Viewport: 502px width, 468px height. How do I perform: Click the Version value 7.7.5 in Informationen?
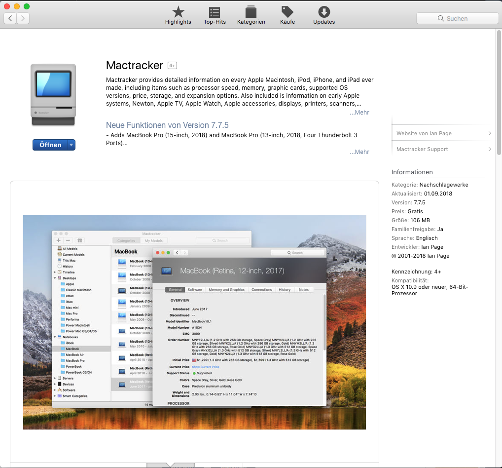click(419, 202)
